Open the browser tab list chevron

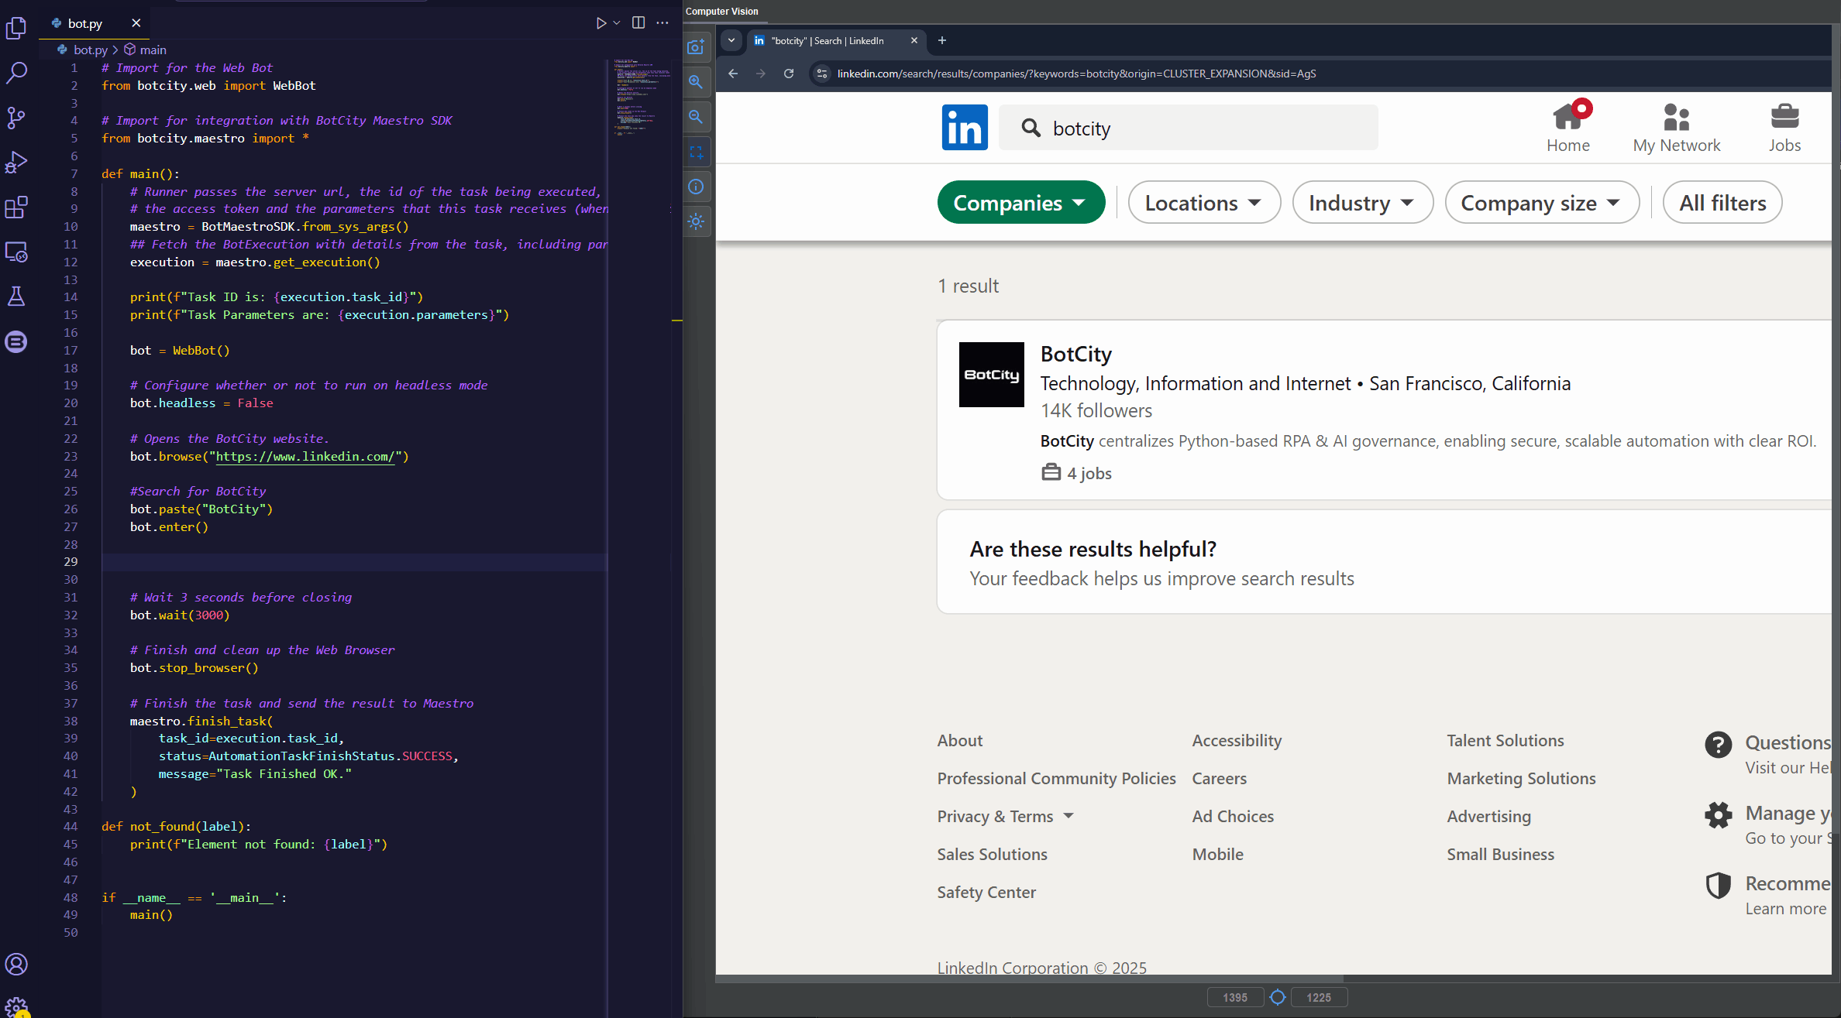[x=731, y=40]
